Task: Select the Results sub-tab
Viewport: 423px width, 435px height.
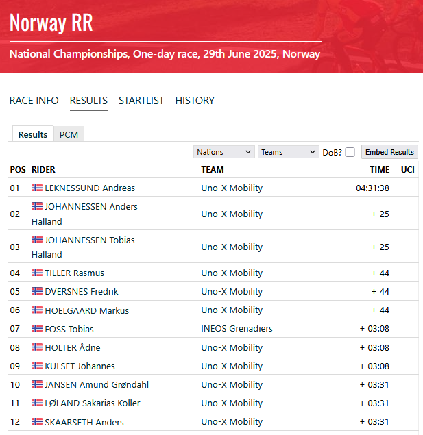Action: coord(33,134)
